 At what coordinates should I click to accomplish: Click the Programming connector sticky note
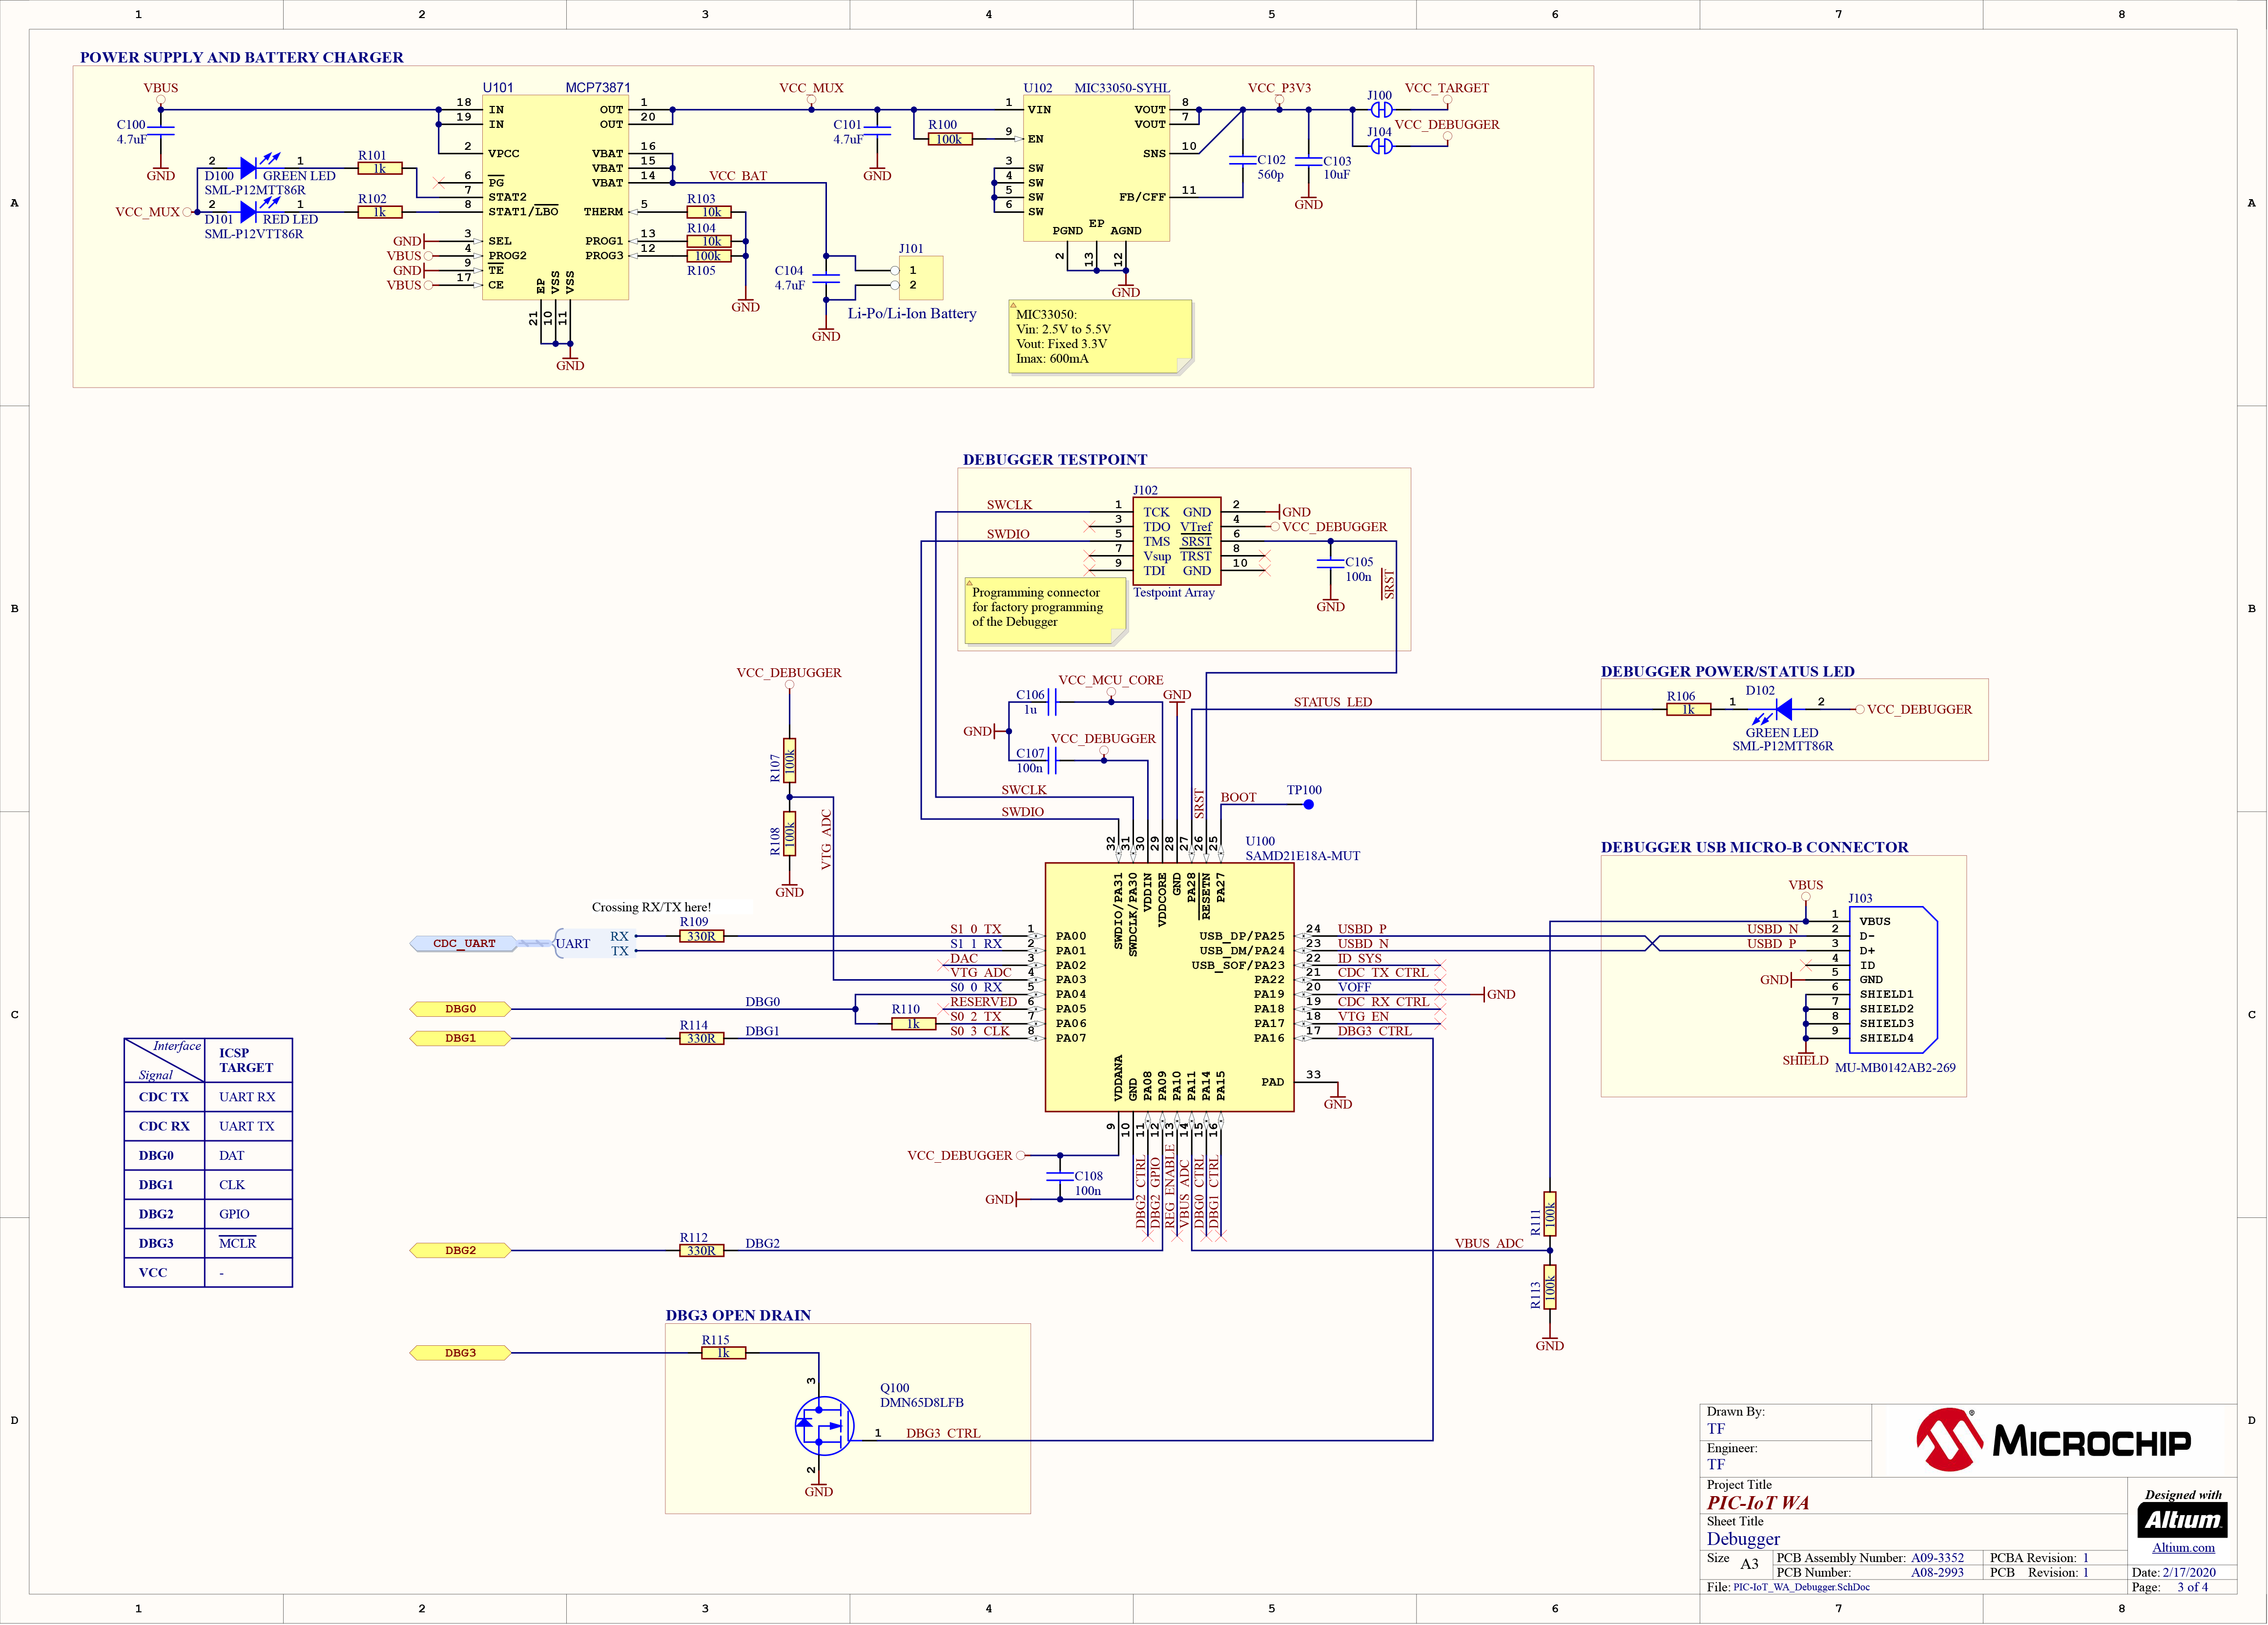(1045, 610)
